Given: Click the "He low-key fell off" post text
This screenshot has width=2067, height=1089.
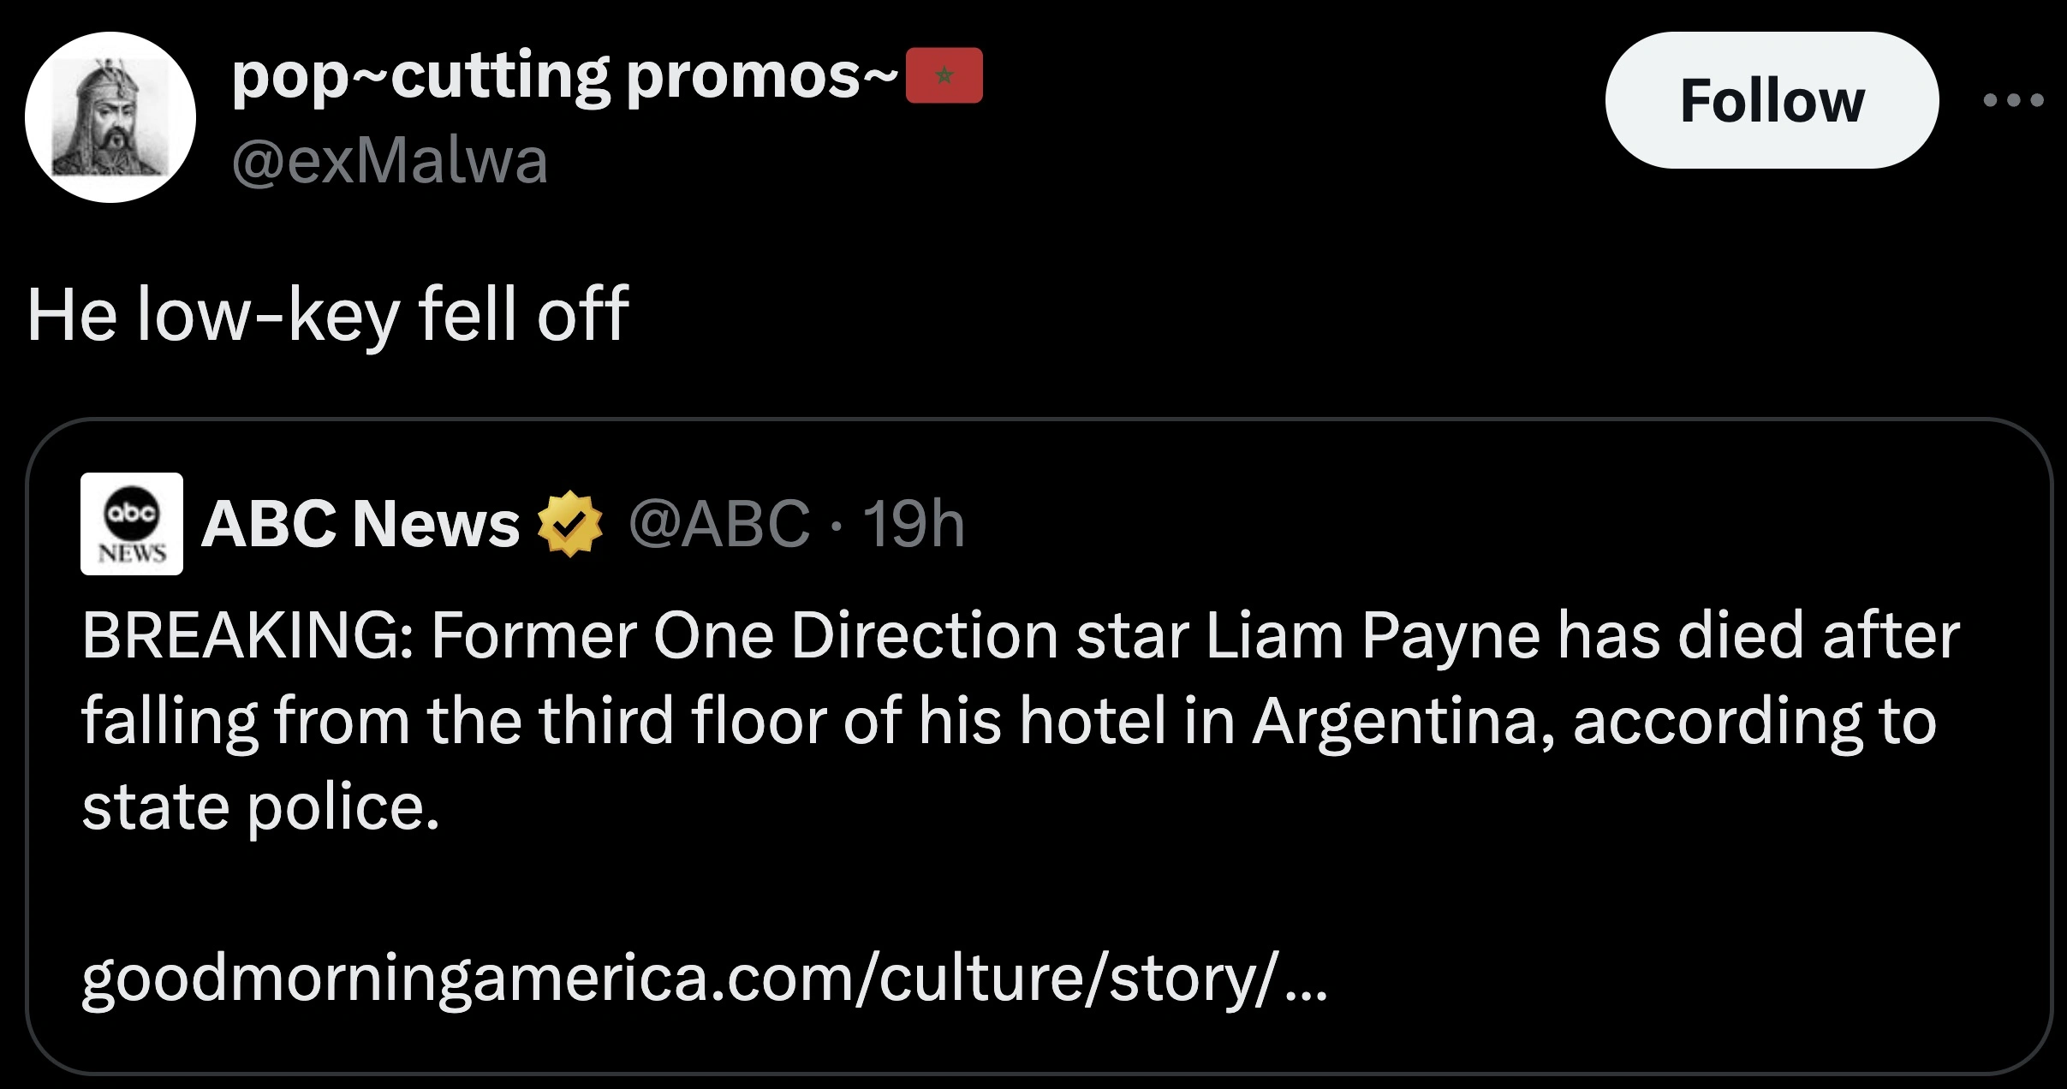Looking at the screenshot, I should coord(328,314).
